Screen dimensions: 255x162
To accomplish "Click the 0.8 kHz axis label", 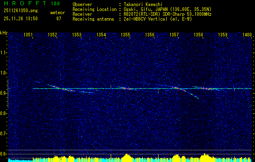I will pos(3,113).
